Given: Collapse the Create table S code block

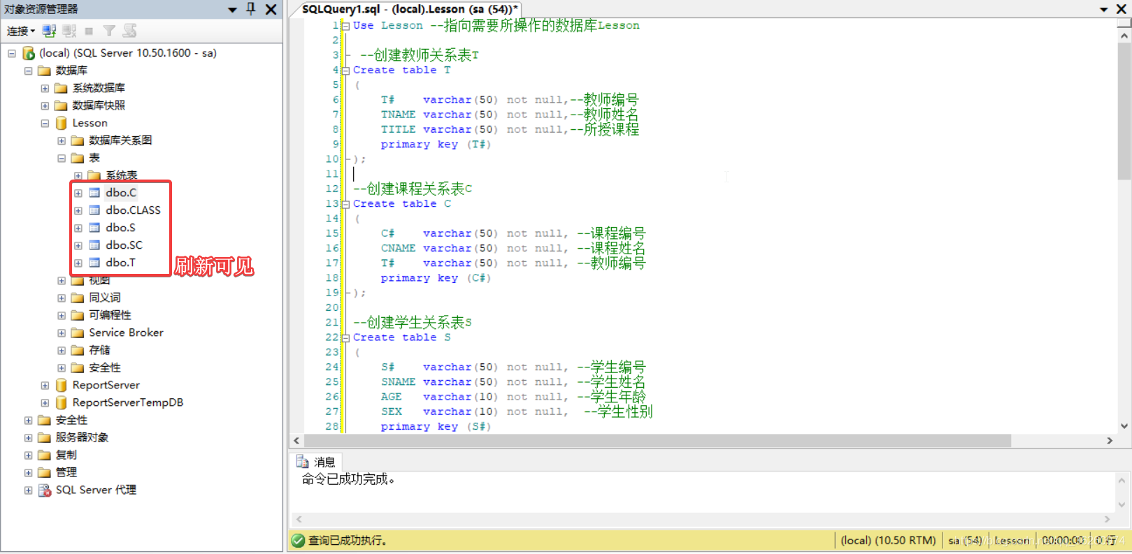Looking at the screenshot, I should click(345, 337).
